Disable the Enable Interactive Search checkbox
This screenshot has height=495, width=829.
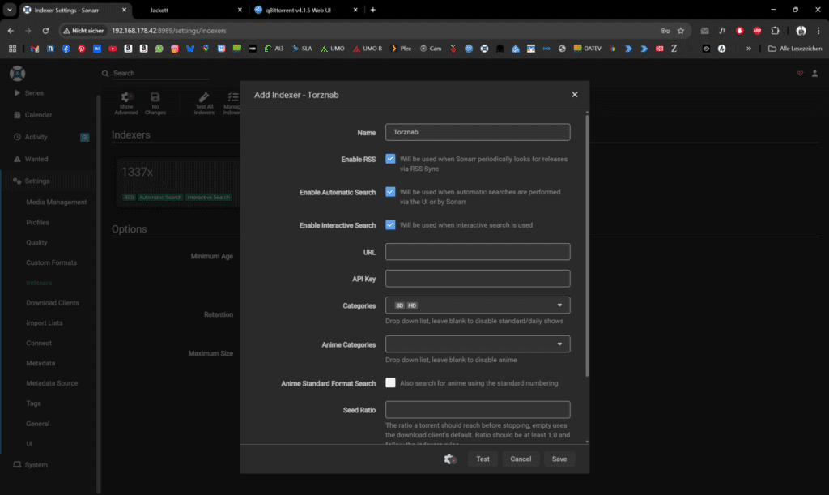click(390, 224)
